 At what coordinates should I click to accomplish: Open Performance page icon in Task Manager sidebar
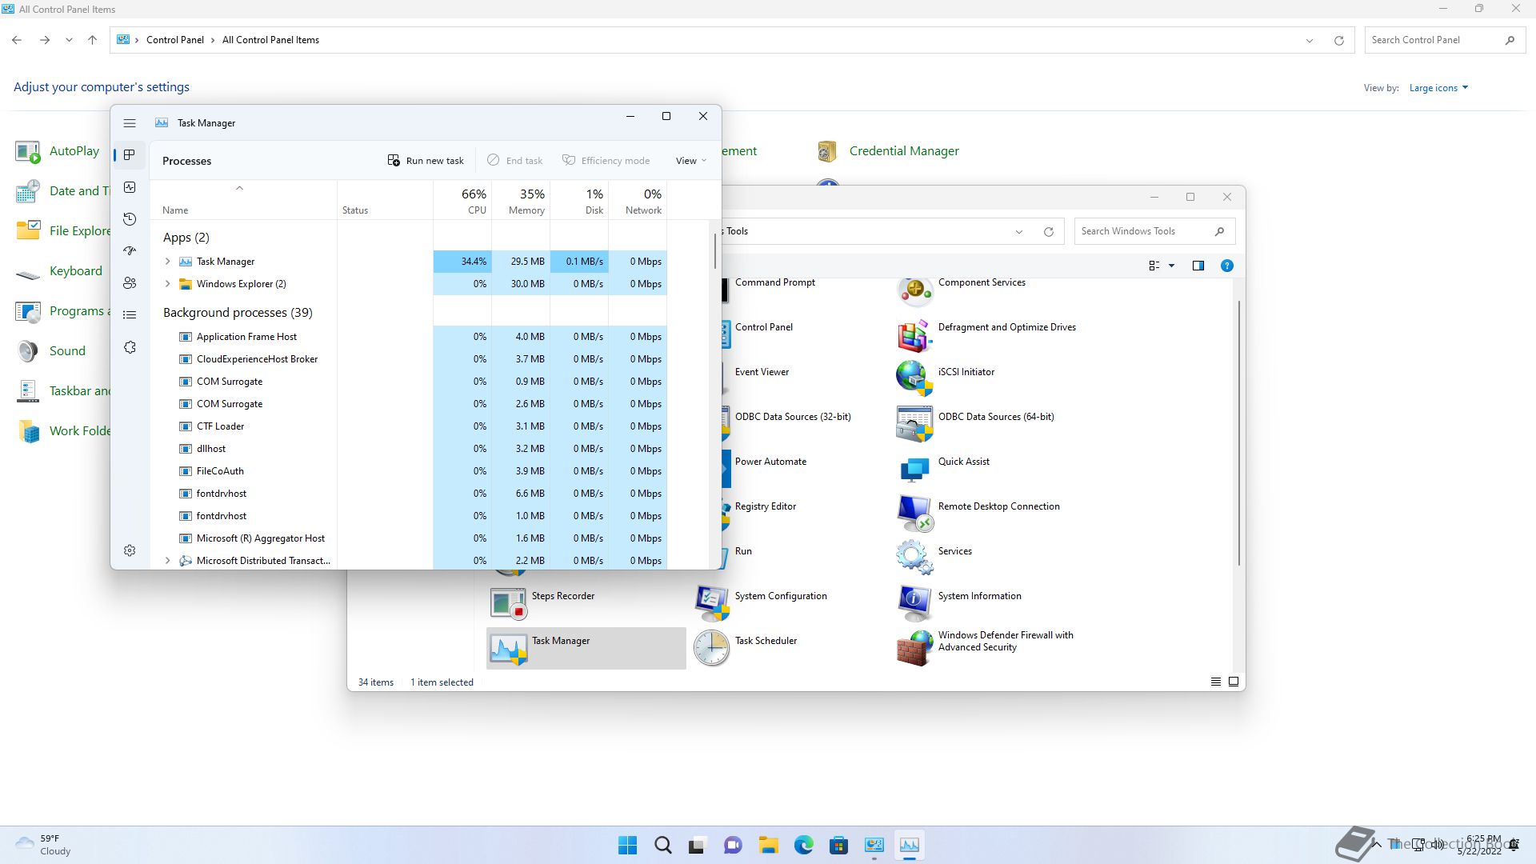pyautogui.click(x=130, y=187)
